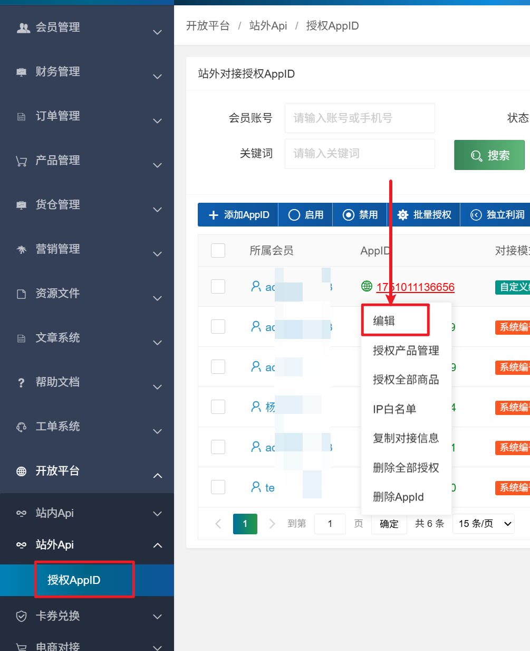This screenshot has width=530, height=651.
Task: Select 编辑 from the context menu
Action: point(395,320)
